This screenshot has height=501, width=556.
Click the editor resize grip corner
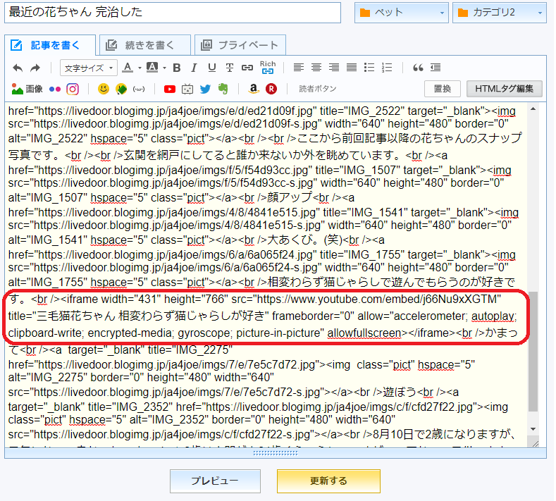535,443
